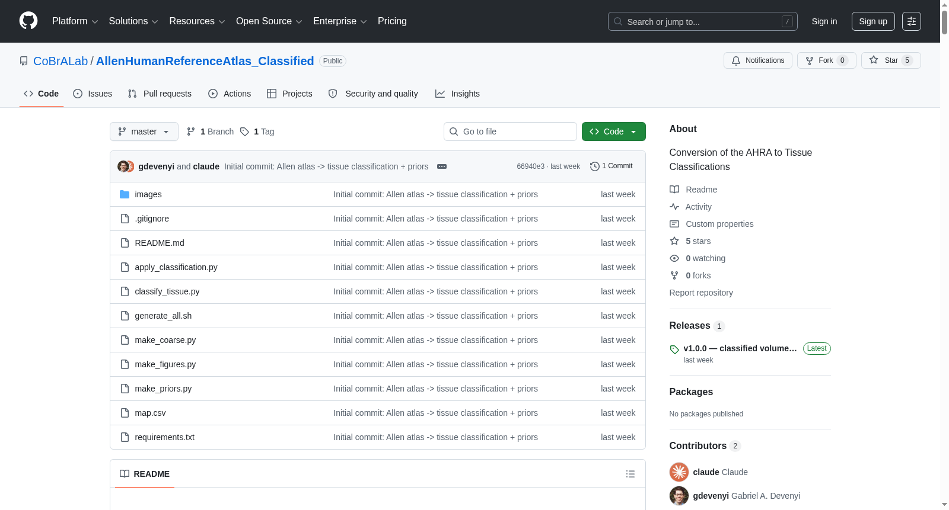Open the Pricing page link
This screenshot has width=949, height=510.
point(392,21)
